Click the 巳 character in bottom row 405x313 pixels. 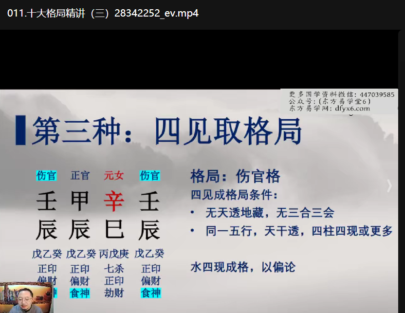coord(113,230)
